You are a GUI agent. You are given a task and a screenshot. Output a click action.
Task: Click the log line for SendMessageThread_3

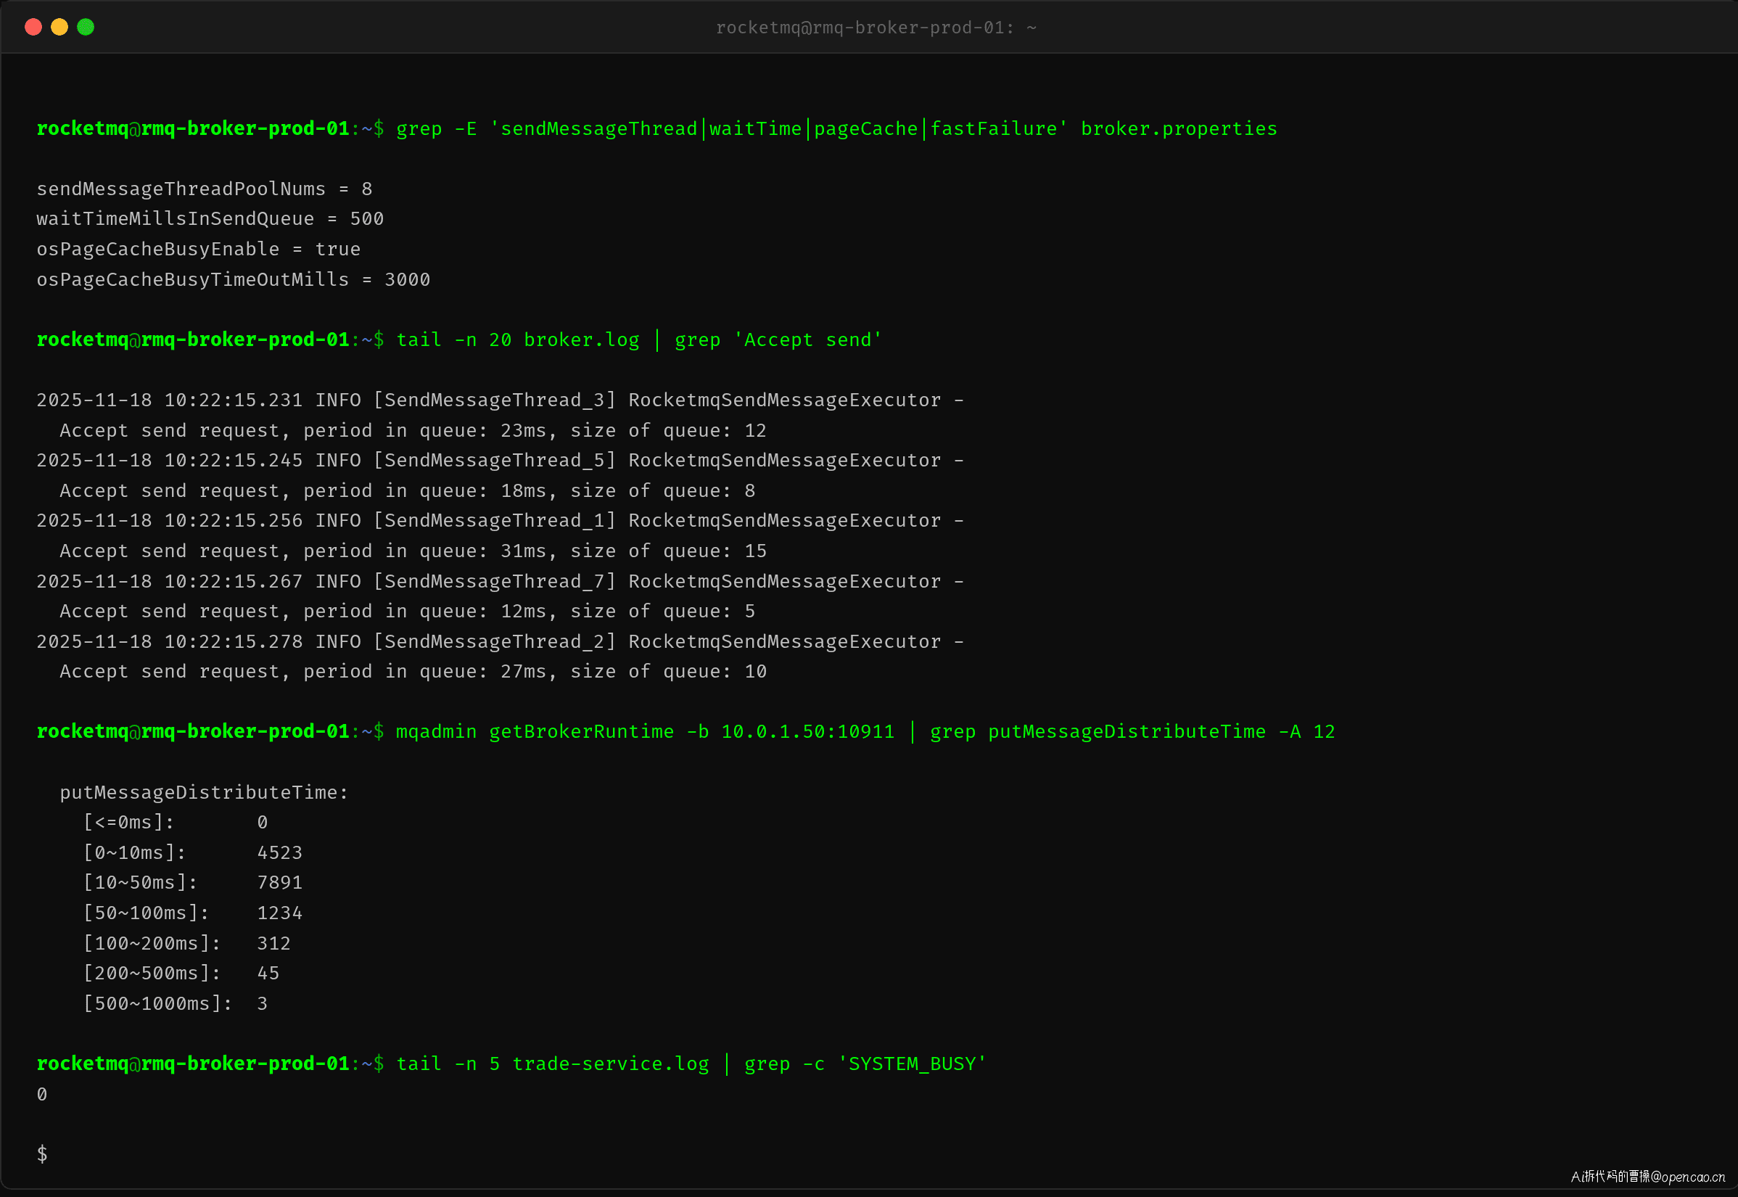[x=500, y=400]
